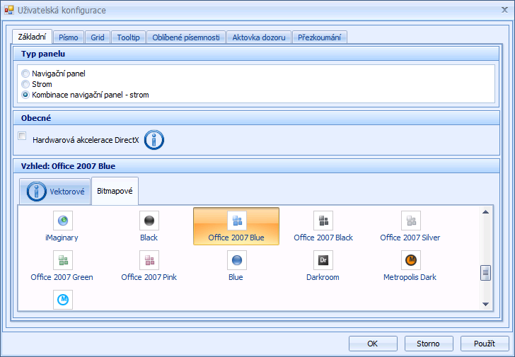The width and height of the screenshot is (515, 357).
Task: Click the Office 2007 Silver label
Action: tap(410, 238)
